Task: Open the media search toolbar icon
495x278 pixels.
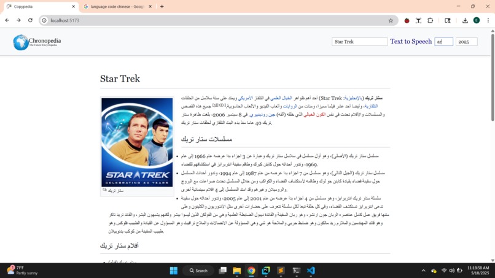Action: point(447,20)
